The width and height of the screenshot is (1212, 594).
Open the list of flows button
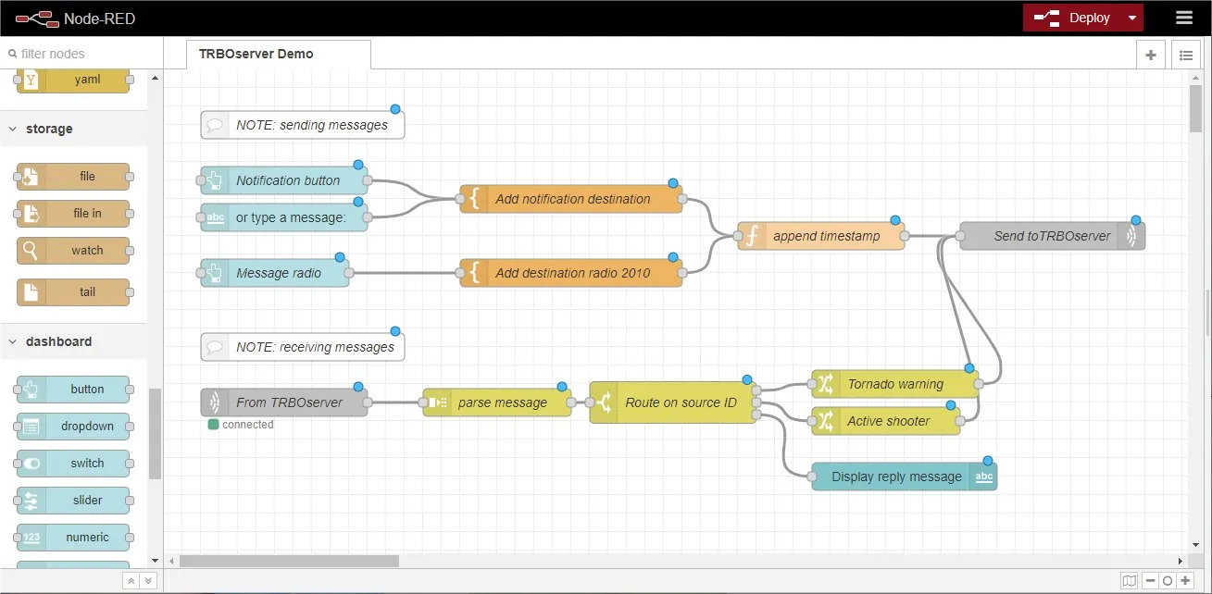tap(1186, 55)
